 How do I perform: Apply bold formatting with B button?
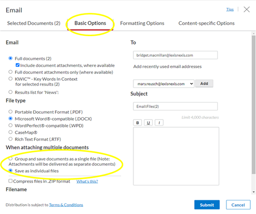pyautogui.click(x=138, y=123)
